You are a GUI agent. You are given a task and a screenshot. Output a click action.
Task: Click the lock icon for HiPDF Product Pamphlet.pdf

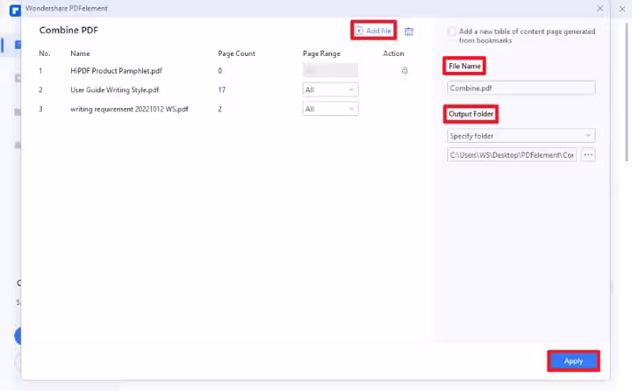pyautogui.click(x=405, y=70)
